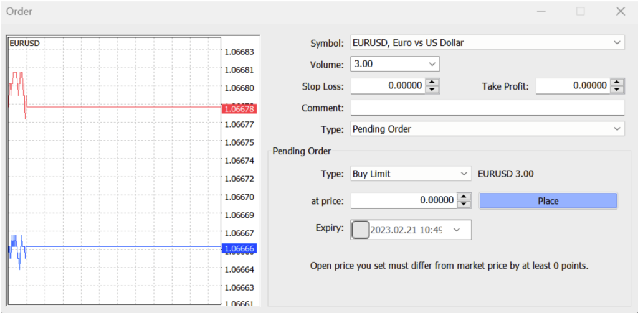The height and width of the screenshot is (313, 638).
Task: Click the EURUSD 3.00 order summary text
Action: pos(506,174)
